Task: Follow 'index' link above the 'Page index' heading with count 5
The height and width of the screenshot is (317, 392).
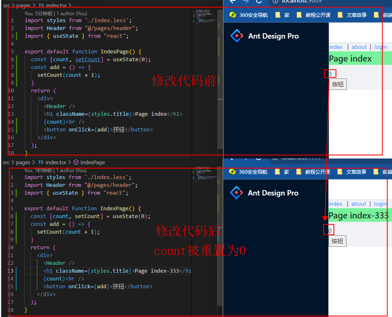Action: [x=336, y=47]
